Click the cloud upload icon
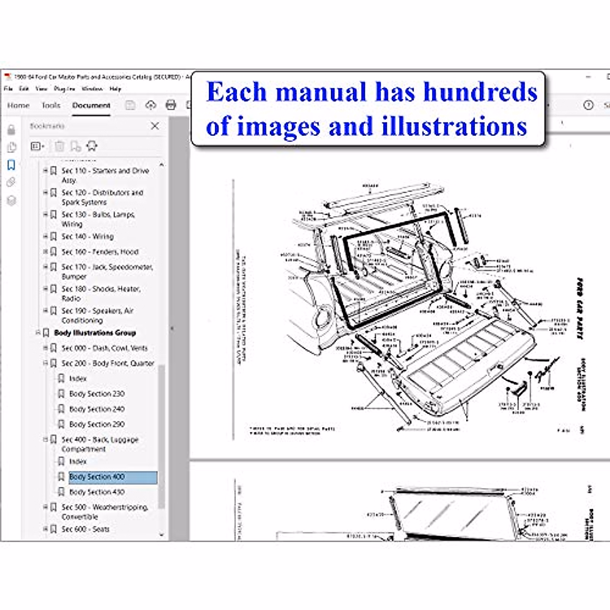 150,105
